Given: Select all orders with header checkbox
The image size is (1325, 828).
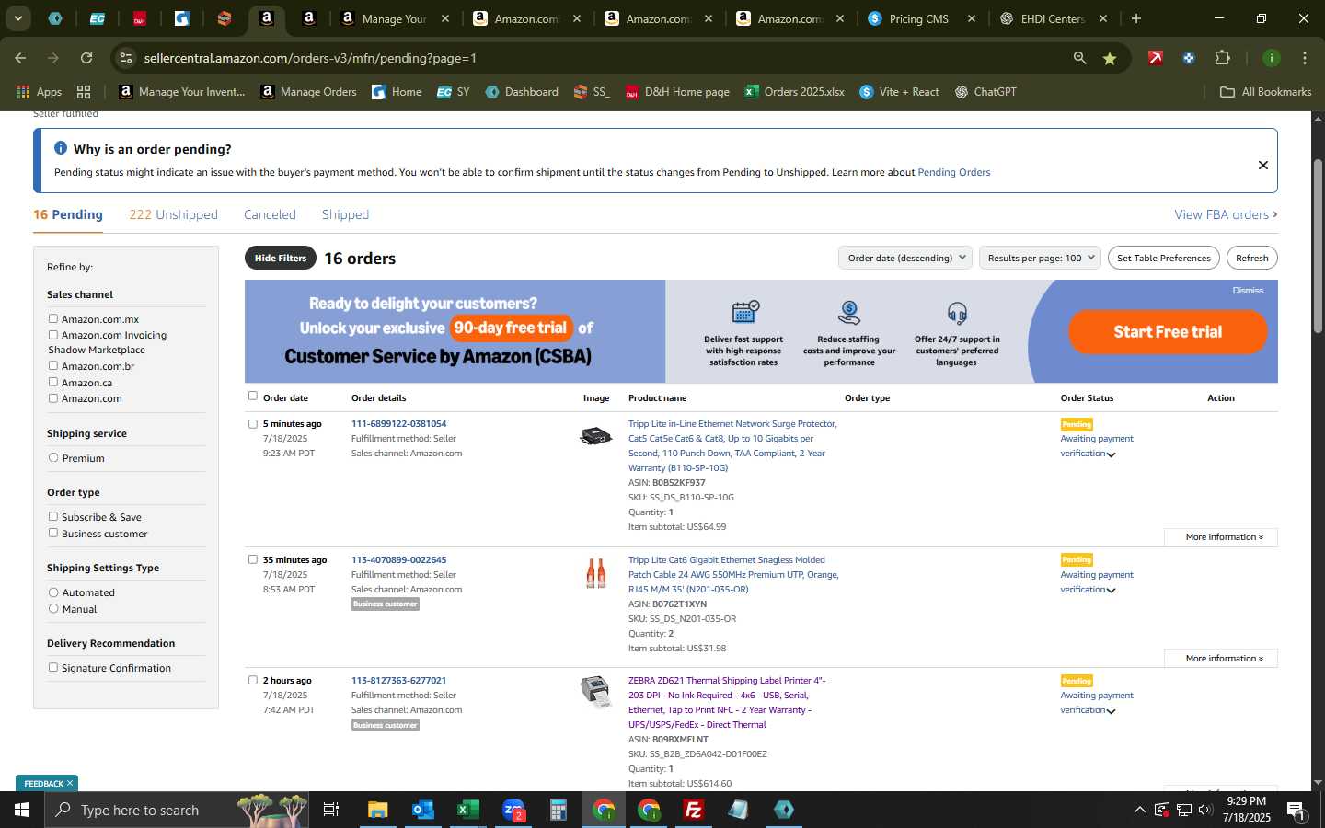Looking at the screenshot, I should (253, 396).
